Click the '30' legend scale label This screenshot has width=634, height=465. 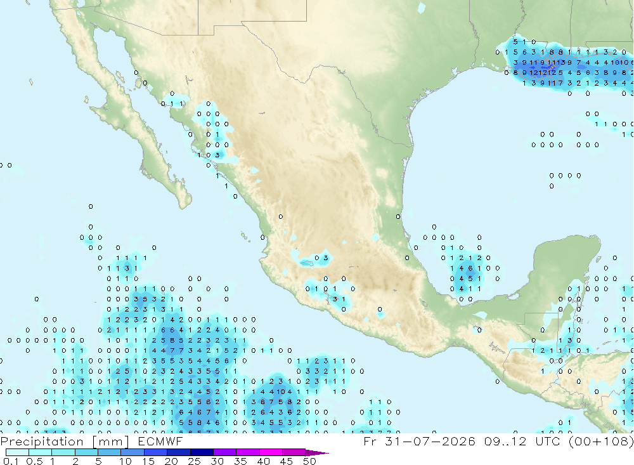pos(217,461)
